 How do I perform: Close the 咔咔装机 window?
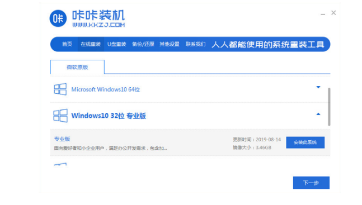click(333, 13)
